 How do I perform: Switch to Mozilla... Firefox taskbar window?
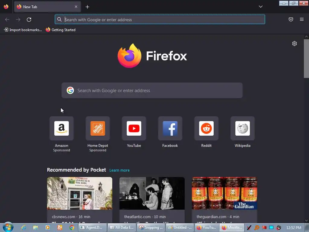(232, 227)
